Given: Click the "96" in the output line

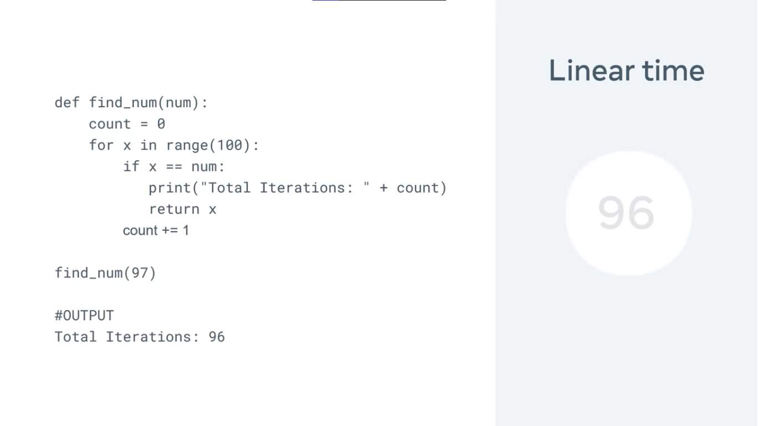Looking at the screenshot, I should coord(216,337).
